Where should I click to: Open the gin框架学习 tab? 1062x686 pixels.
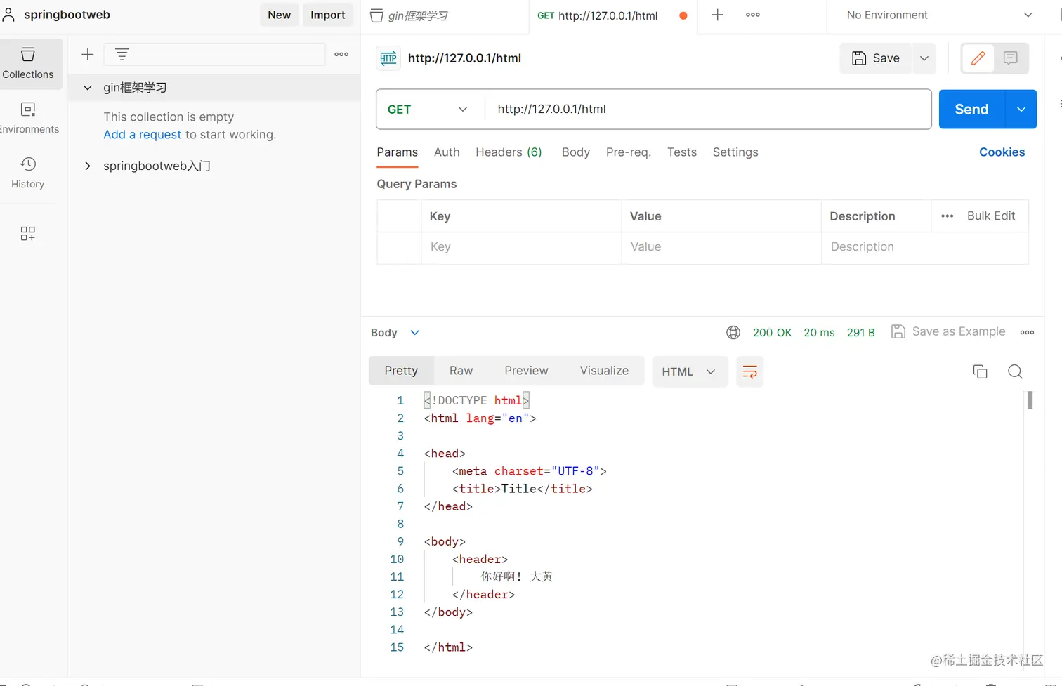tap(445, 15)
